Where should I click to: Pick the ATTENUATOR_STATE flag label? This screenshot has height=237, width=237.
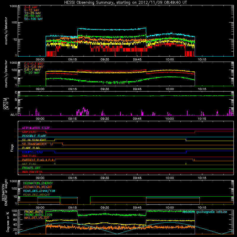pos(36,128)
